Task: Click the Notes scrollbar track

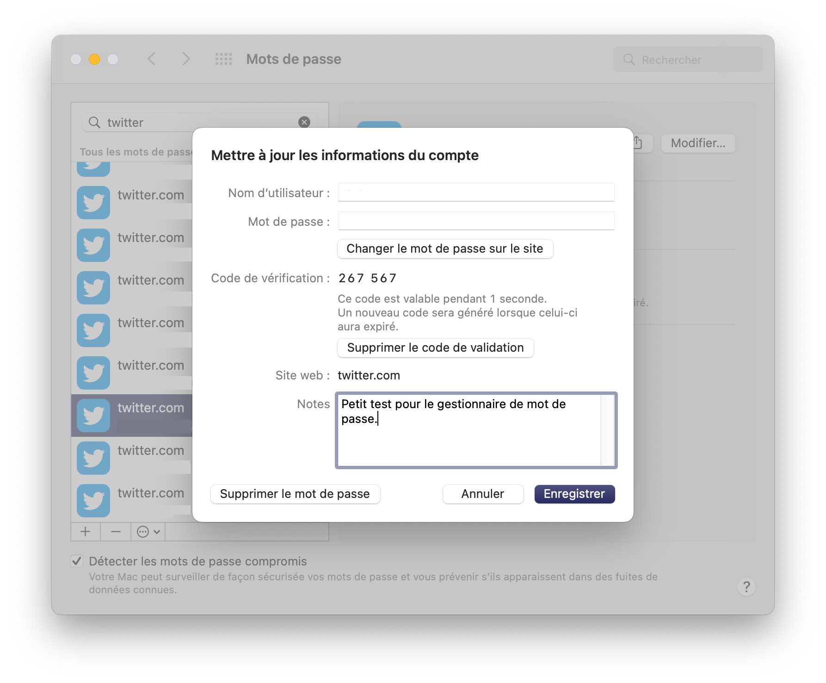Action: tap(607, 430)
